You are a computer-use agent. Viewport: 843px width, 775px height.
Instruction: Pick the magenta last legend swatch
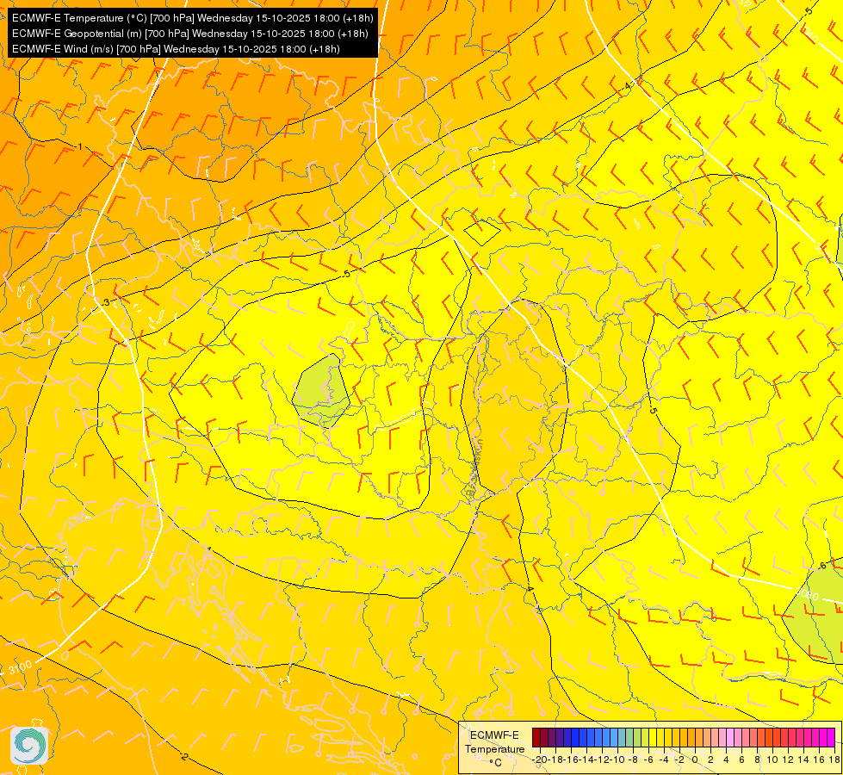[831, 737]
